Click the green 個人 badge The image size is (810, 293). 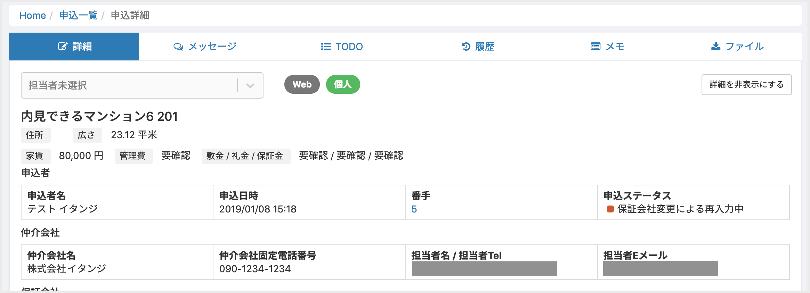[343, 84]
